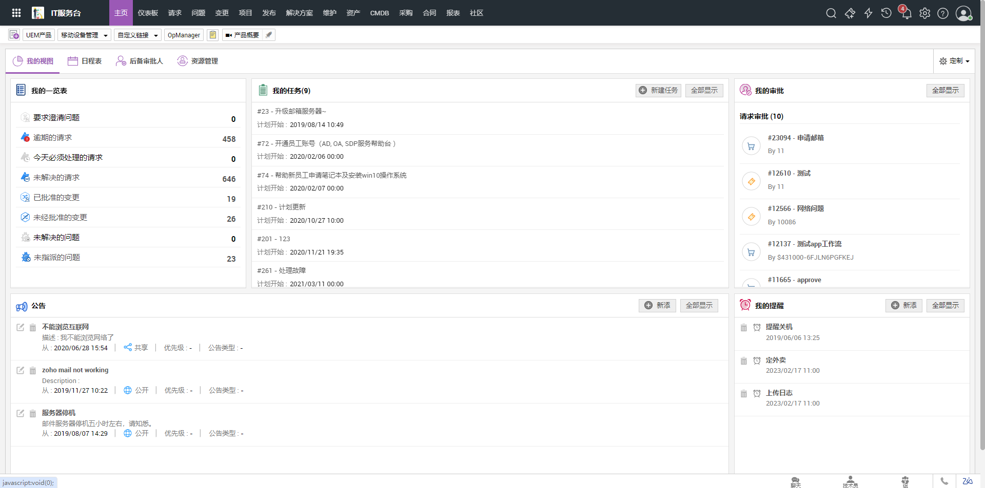985x488 pixels.
Task: Click the notifications bell with badge 4
Action: pos(906,13)
